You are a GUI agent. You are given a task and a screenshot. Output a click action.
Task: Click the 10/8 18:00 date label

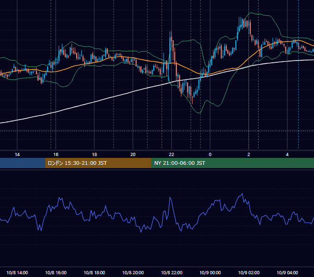click(94, 272)
